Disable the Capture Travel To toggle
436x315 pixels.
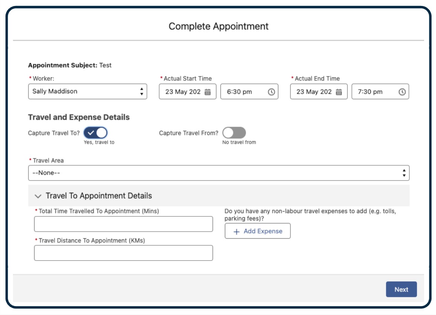pyautogui.click(x=95, y=133)
